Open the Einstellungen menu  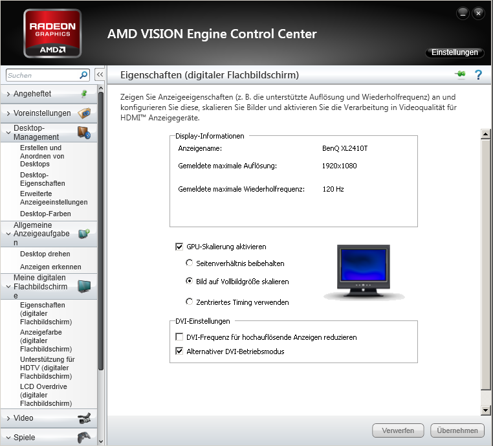pos(455,52)
